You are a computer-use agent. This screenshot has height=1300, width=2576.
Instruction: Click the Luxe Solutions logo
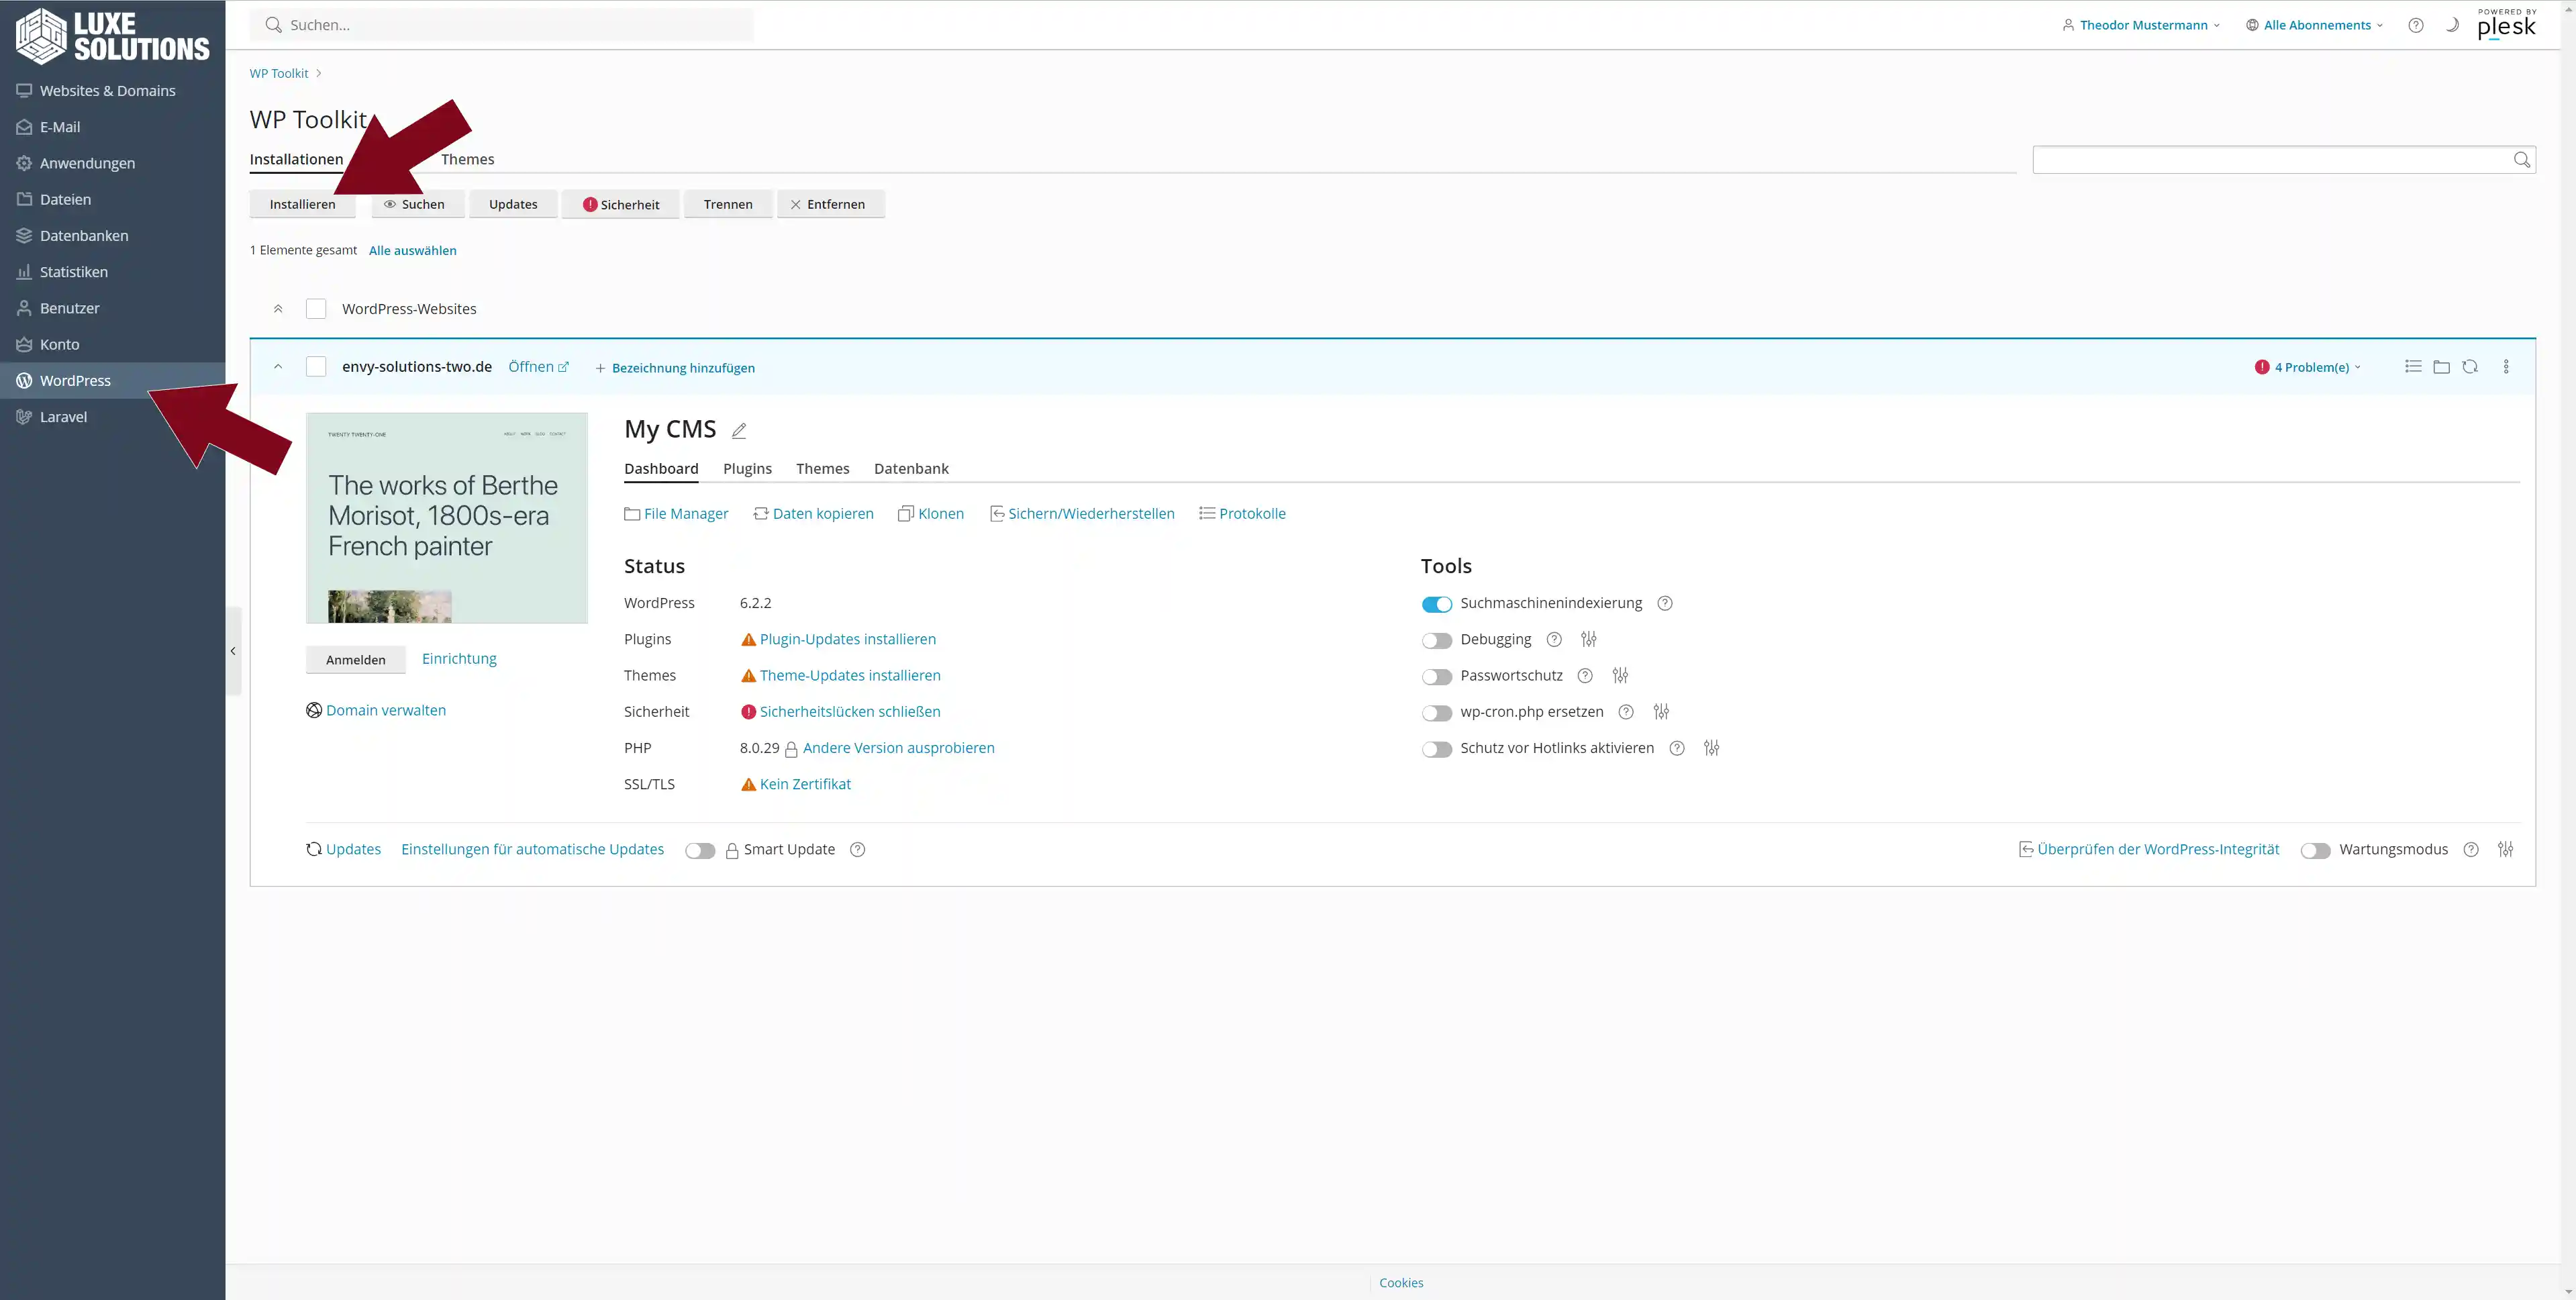[x=112, y=36]
